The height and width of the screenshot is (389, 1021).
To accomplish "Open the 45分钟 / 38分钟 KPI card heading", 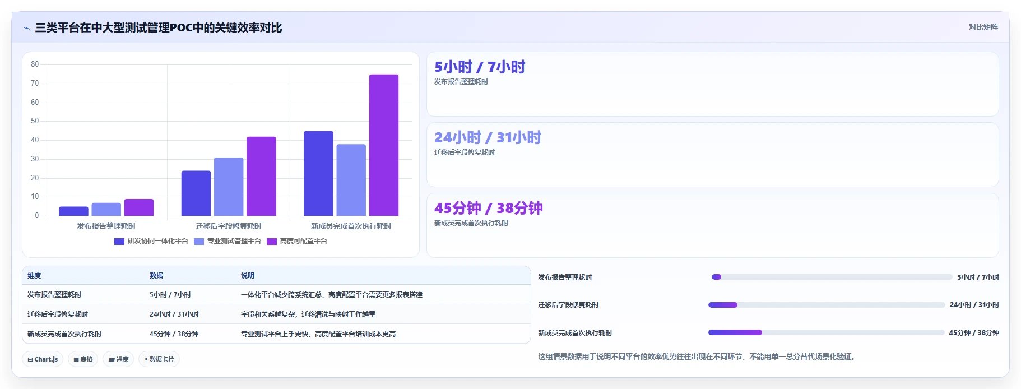I will pos(489,209).
